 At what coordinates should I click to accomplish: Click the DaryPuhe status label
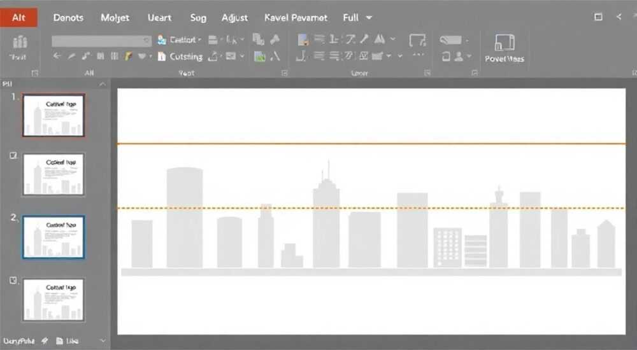[x=19, y=341]
